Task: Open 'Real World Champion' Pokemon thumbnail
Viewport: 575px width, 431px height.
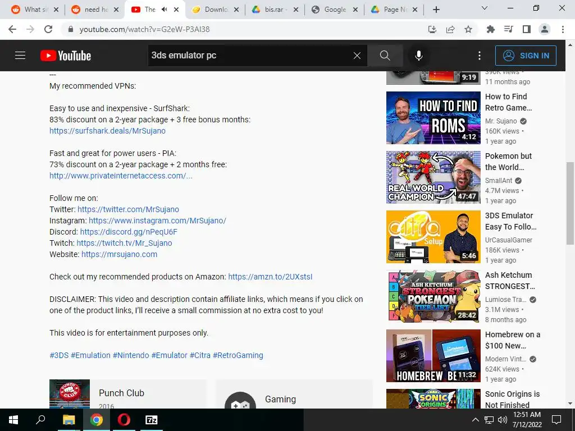Action: point(433,177)
